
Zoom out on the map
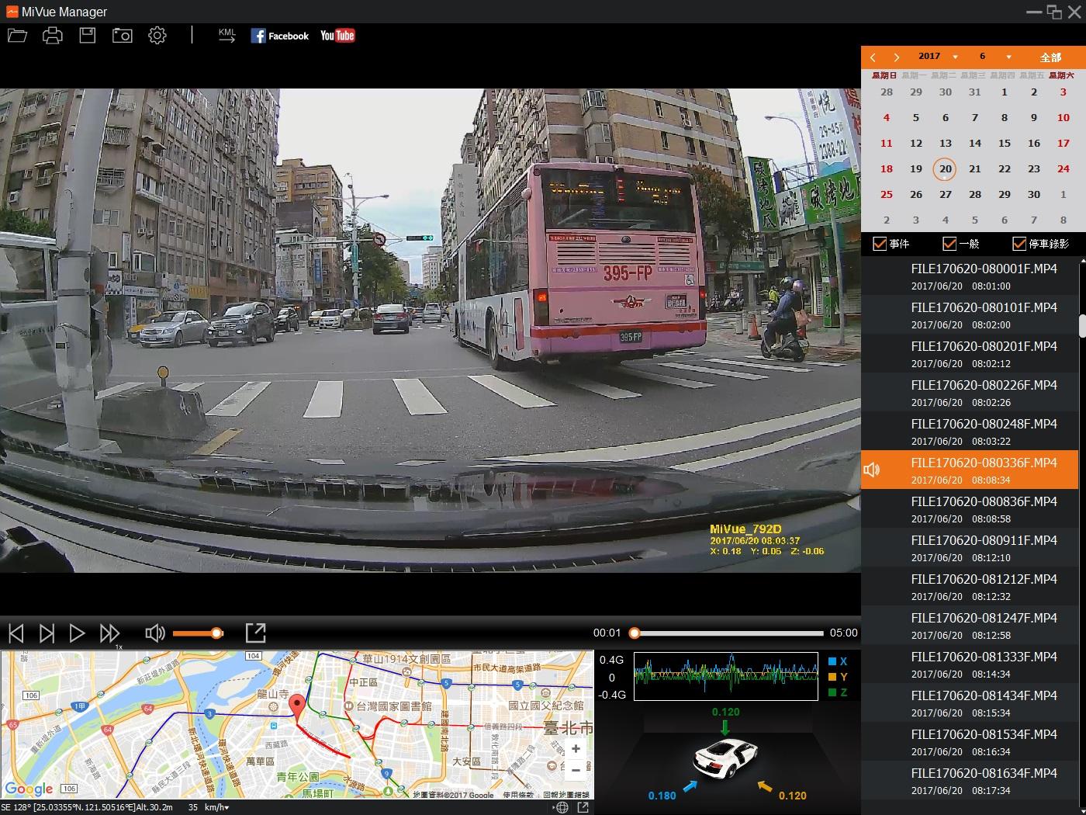point(576,770)
